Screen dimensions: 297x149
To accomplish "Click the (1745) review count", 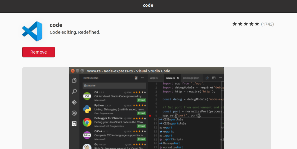I will point(267,24).
